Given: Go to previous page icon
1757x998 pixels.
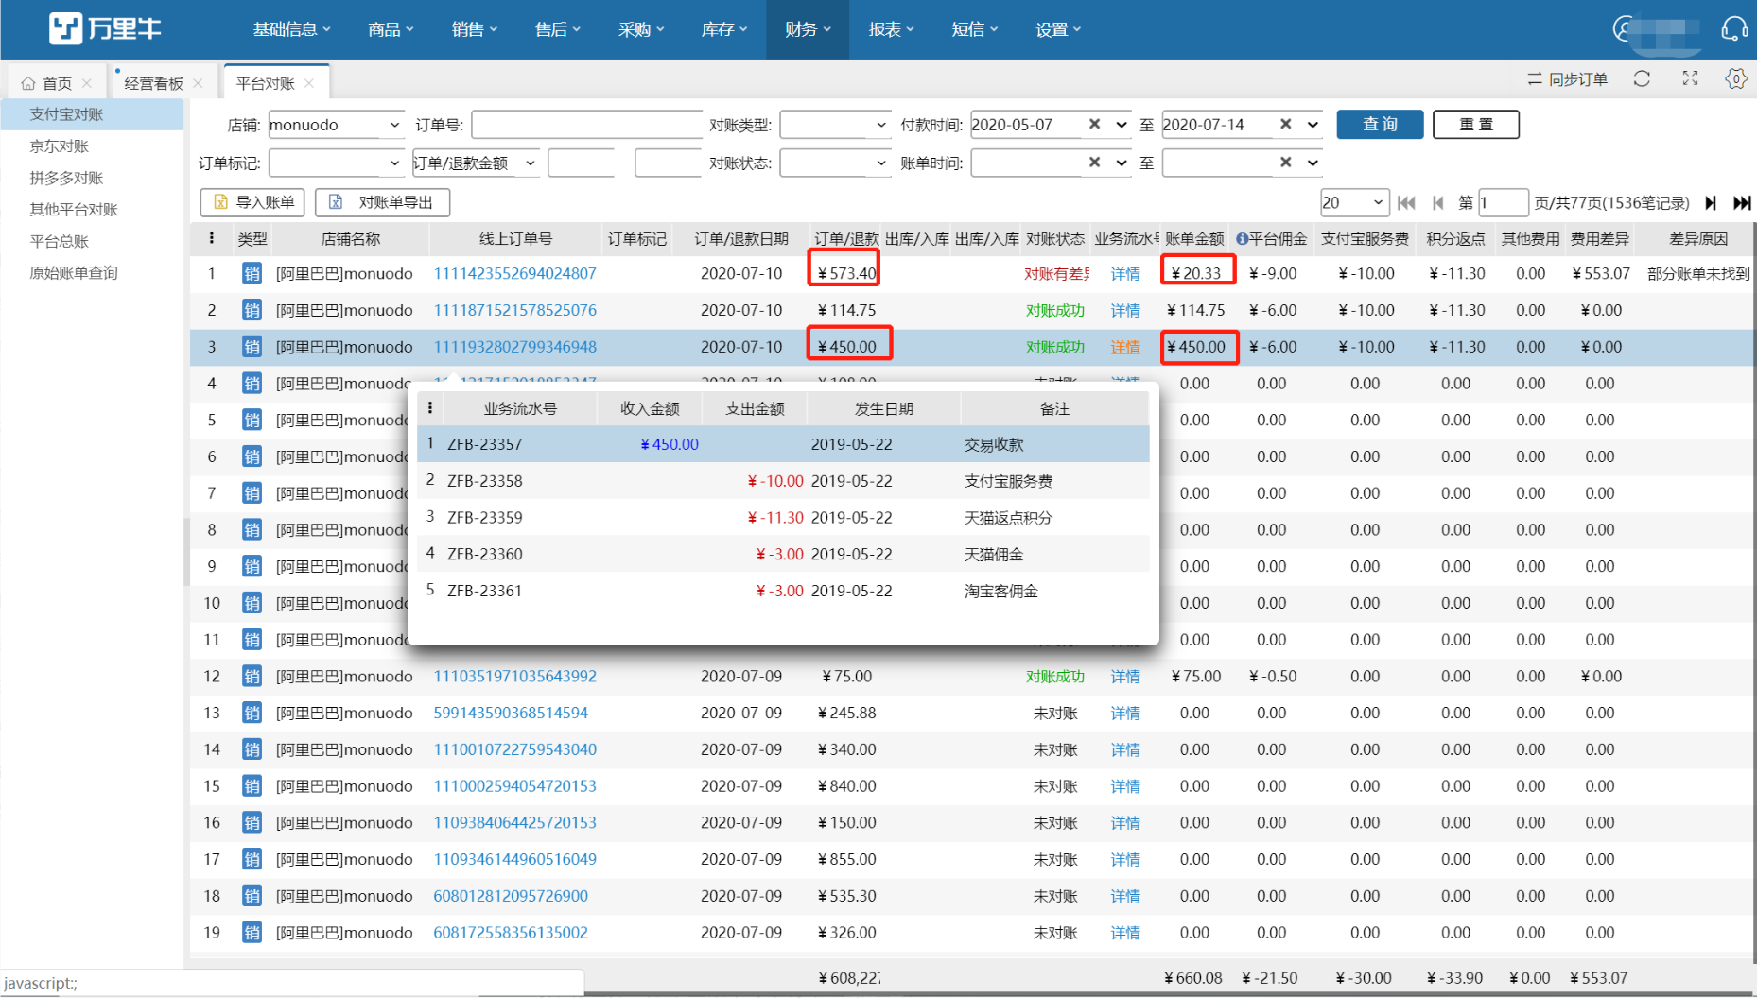Looking at the screenshot, I should coord(1437,202).
